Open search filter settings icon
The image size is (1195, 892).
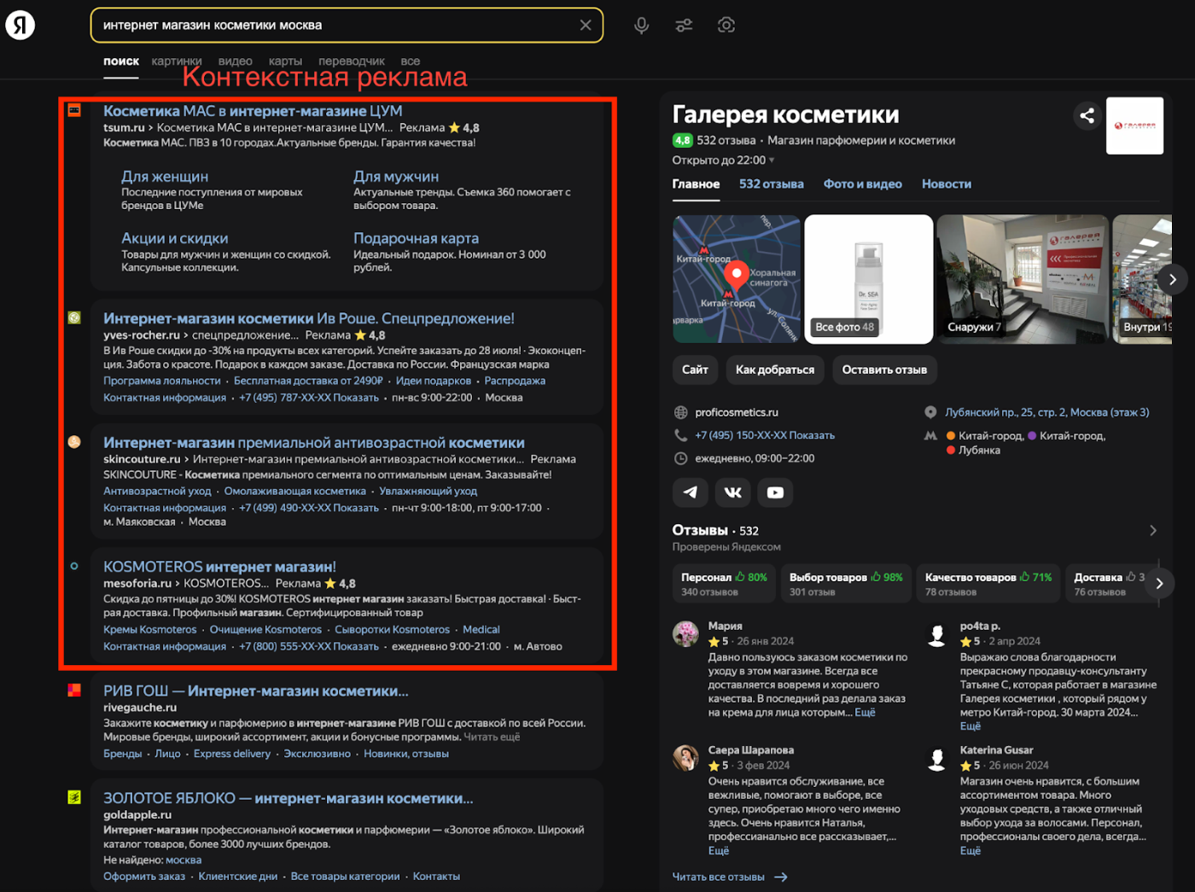[x=685, y=26]
